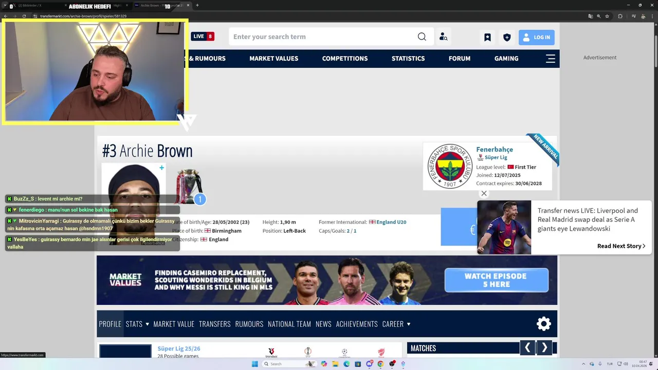Open the profile settings gear icon
This screenshot has width=658, height=370.
point(543,324)
